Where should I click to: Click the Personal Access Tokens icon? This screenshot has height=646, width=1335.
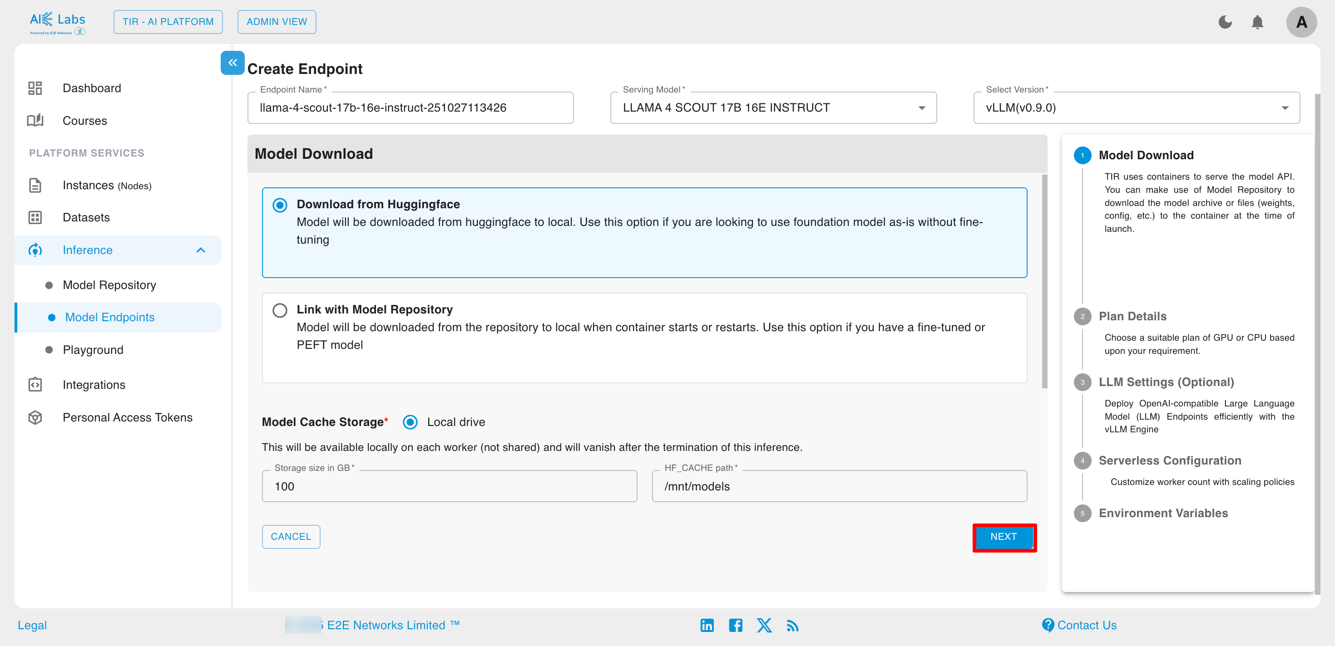[35, 417]
